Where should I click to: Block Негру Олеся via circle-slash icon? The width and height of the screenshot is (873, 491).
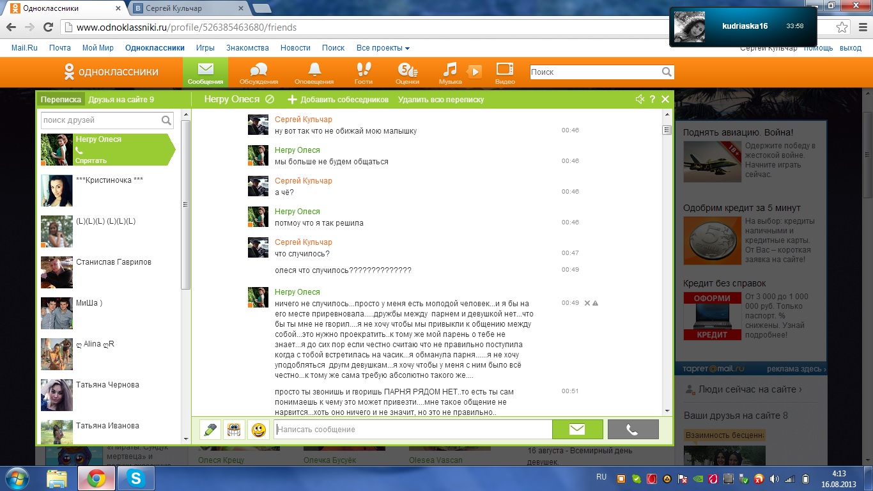click(270, 100)
